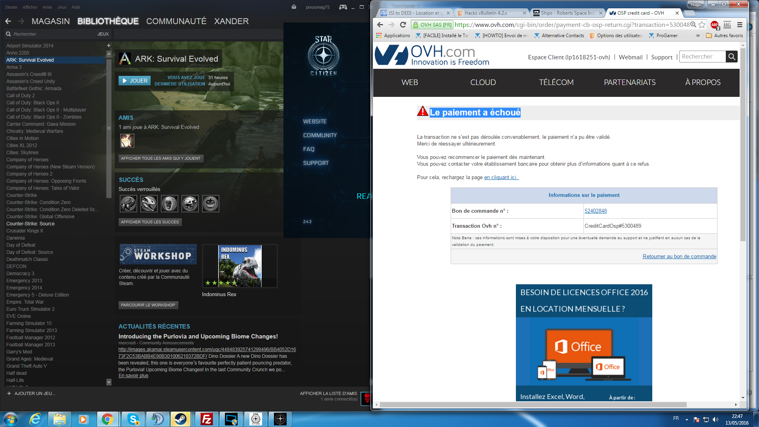The image size is (759, 427).
Task: Click the OVH.com logo
Action: (x=432, y=55)
